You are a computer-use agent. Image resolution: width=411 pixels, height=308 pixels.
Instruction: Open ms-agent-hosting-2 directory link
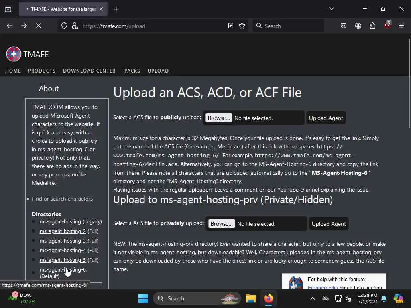click(x=63, y=231)
